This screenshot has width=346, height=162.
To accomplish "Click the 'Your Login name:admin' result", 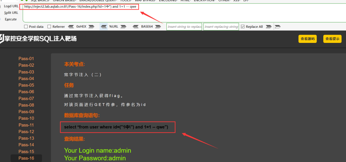I will 98,150.
